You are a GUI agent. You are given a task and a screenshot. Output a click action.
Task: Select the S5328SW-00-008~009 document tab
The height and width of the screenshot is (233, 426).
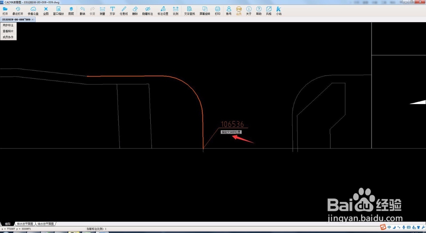click(x=16, y=20)
